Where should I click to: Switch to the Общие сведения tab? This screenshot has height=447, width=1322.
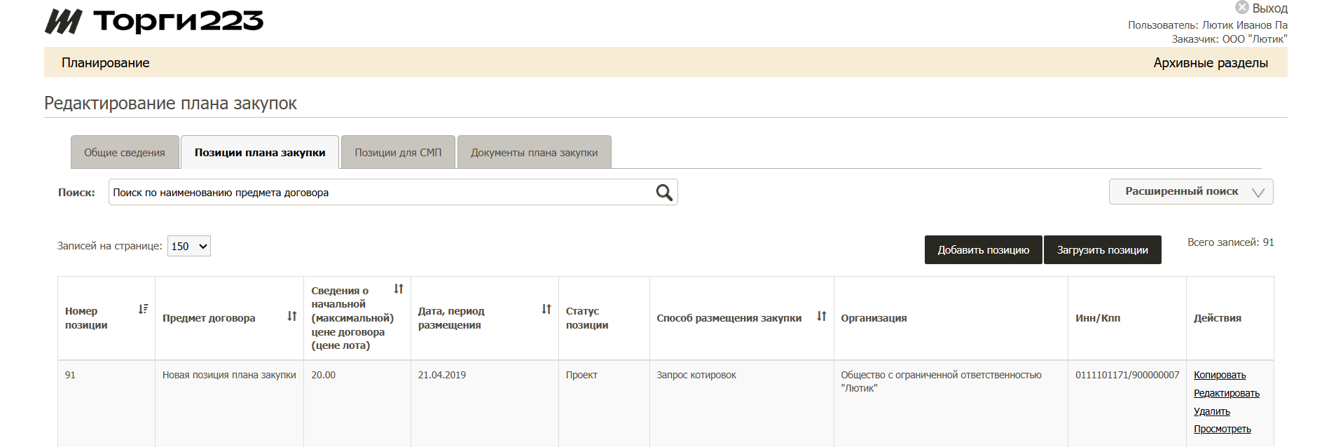[125, 152]
